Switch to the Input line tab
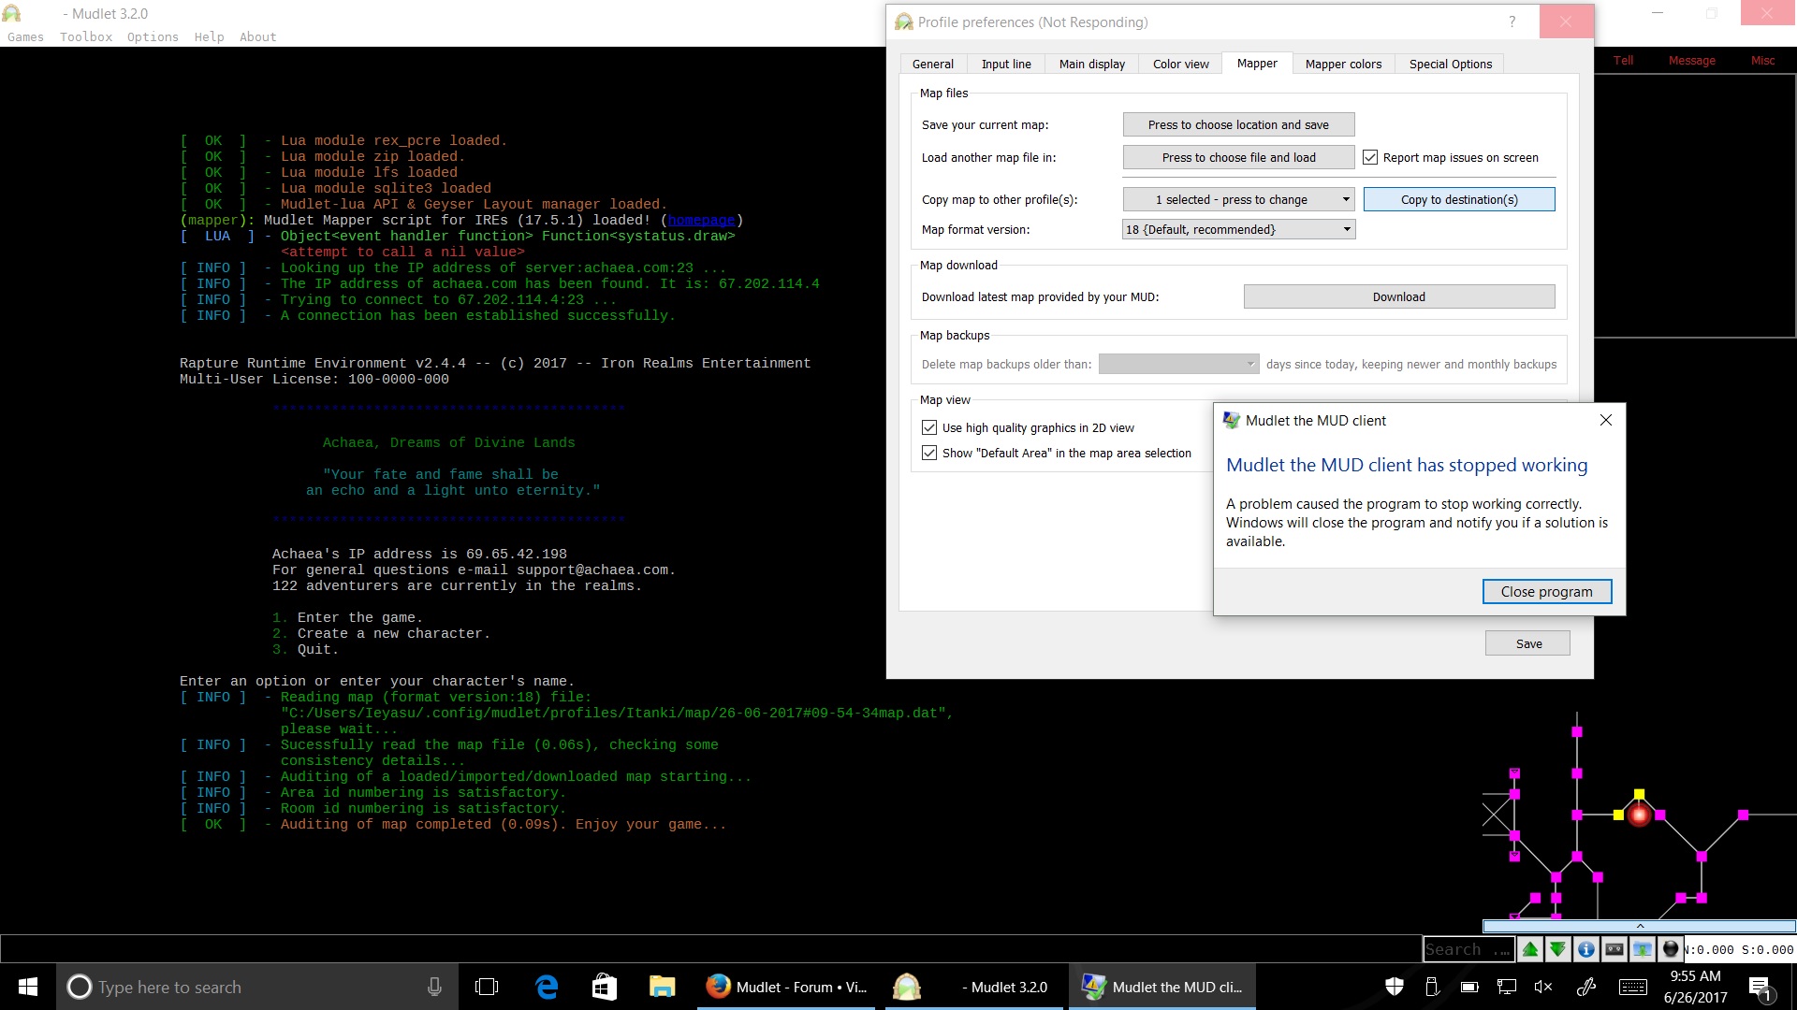 1006,64
